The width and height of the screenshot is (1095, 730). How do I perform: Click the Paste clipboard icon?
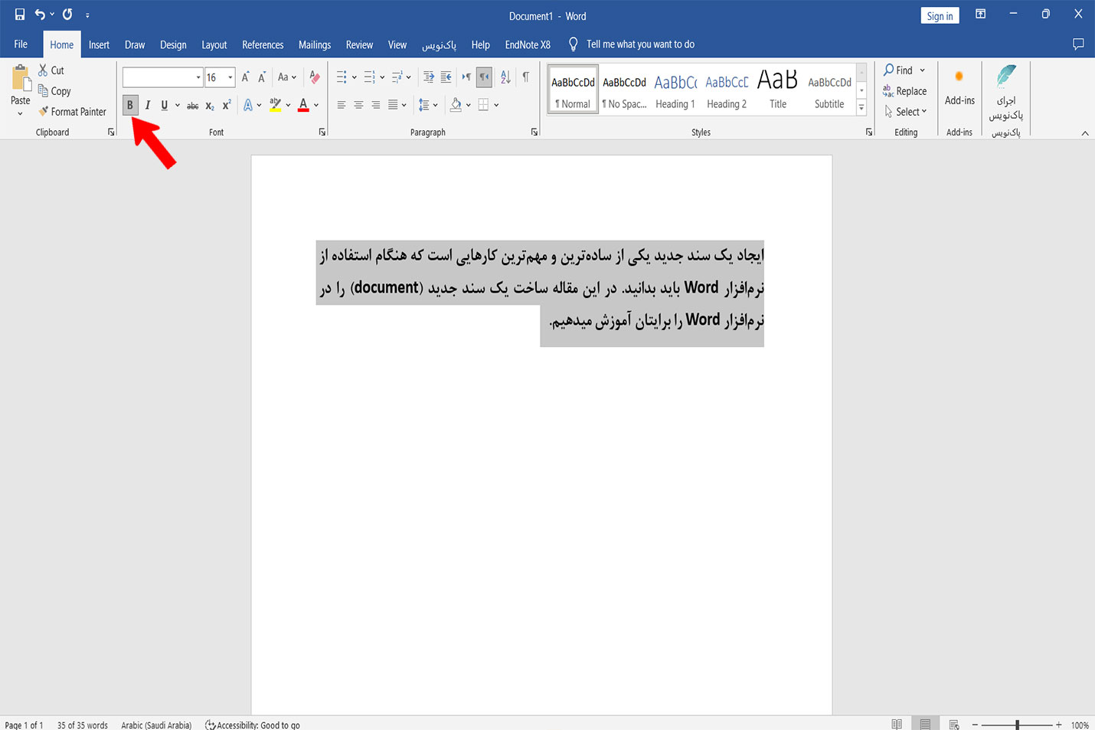tap(21, 77)
